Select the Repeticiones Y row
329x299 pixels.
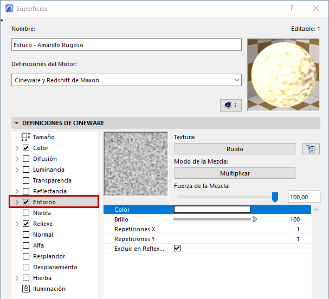207,239
